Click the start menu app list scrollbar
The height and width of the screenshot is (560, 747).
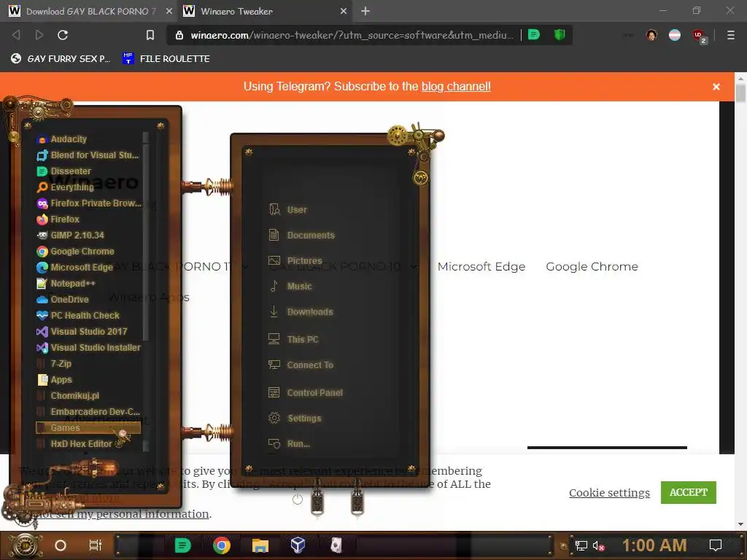pyautogui.click(x=146, y=243)
